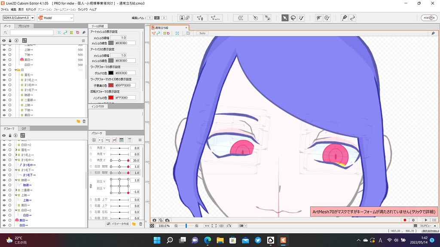The image size is (440, 247).
Task: Open the モデリング menu
Action: pos(31,9)
